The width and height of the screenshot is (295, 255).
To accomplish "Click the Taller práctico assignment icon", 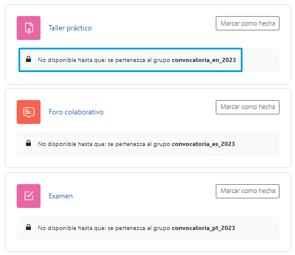I will point(29,28).
